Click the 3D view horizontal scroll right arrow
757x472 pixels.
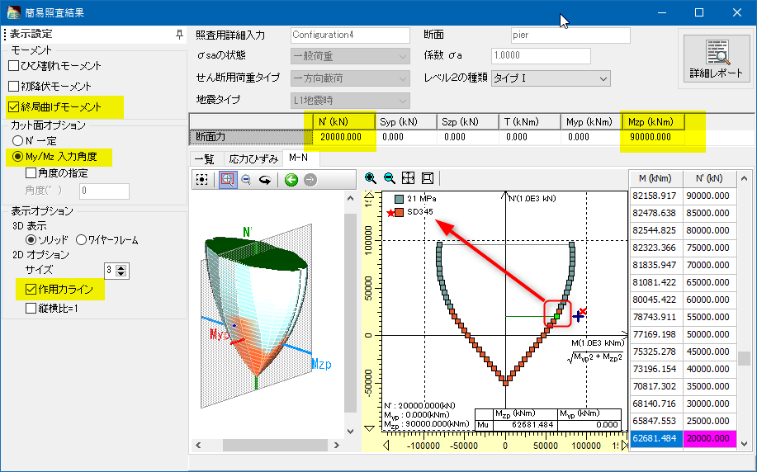337,445
